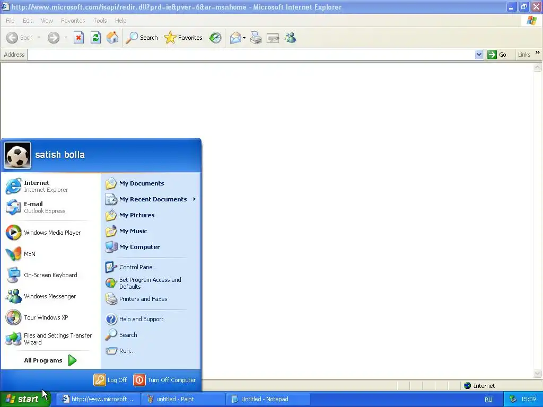Screen dimensions: 543x407
Task: Open Favorites from the IE toolbar
Action: click(183, 38)
